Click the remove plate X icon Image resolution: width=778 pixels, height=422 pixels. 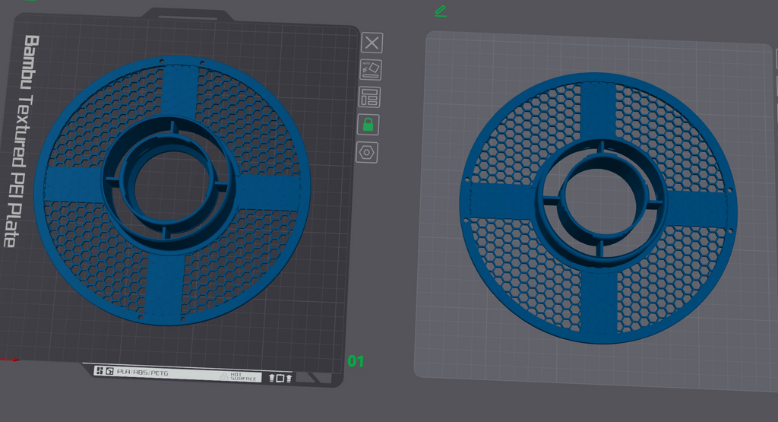372,43
